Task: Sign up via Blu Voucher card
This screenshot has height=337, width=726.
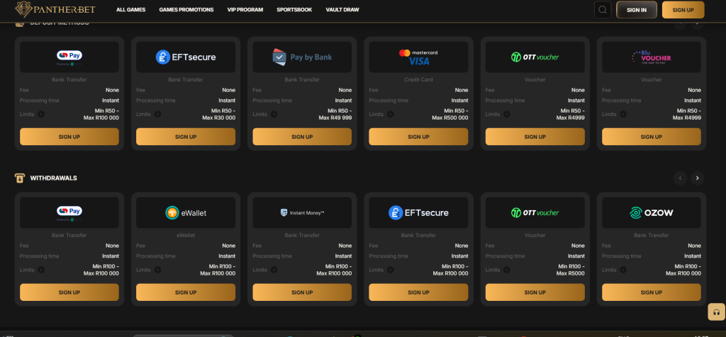Action: point(652,137)
